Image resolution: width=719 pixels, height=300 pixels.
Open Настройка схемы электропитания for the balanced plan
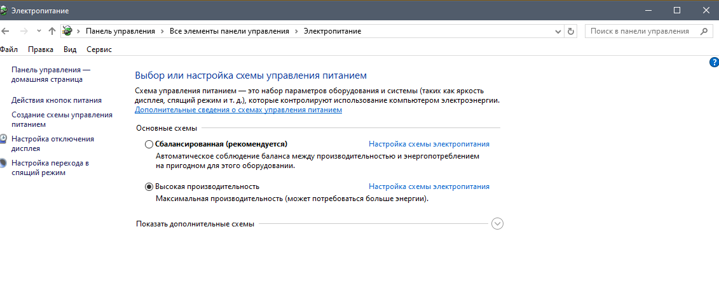pyautogui.click(x=429, y=144)
